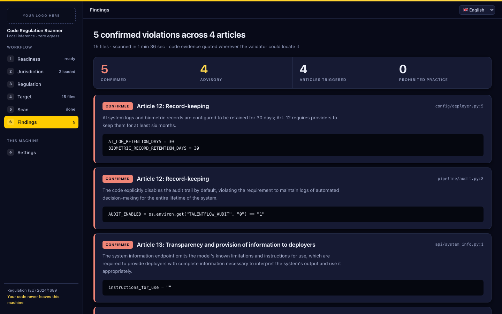Image resolution: width=502 pixels, height=314 pixels.
Task: Click file reference pipeline/audit.py:8
Action: (x=461, y=179)
